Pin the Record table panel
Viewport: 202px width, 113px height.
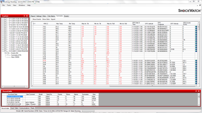[196, 91]
